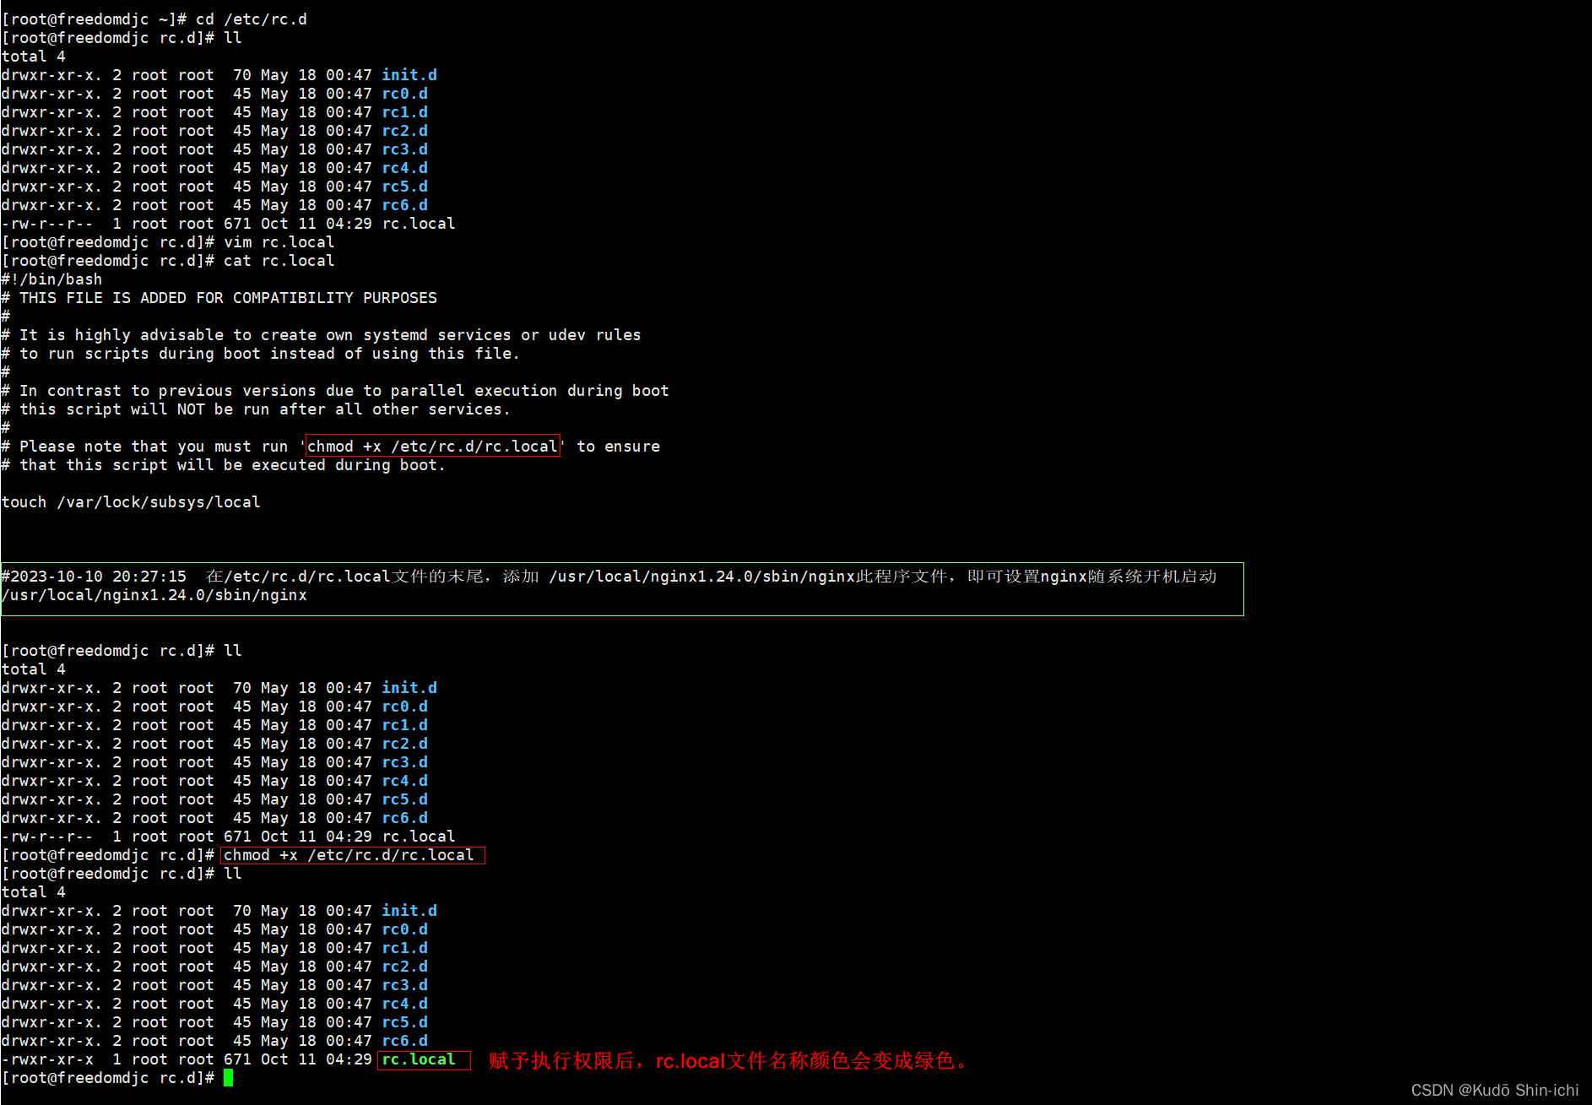
Task: Click "this script will NOT be run" line
Action: click(x=257, y=409)
